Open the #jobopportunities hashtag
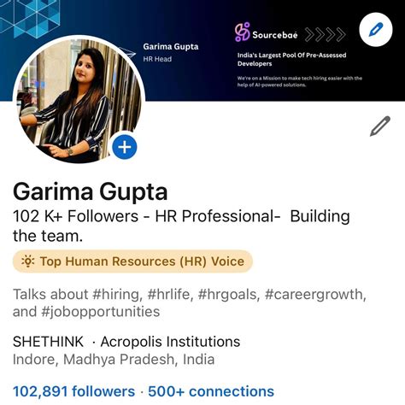Image resolution: width=405 pixels, height=405 pixels. coord(101,311)
